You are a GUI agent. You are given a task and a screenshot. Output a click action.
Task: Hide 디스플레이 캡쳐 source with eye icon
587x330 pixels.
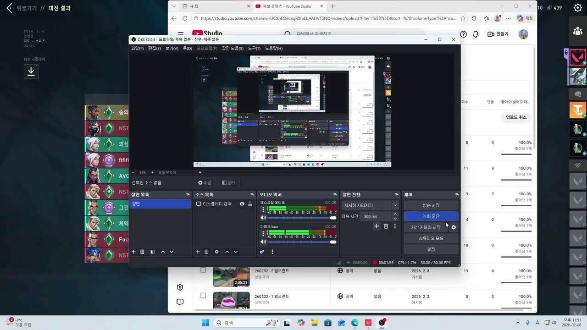click(x=242, y=204)
